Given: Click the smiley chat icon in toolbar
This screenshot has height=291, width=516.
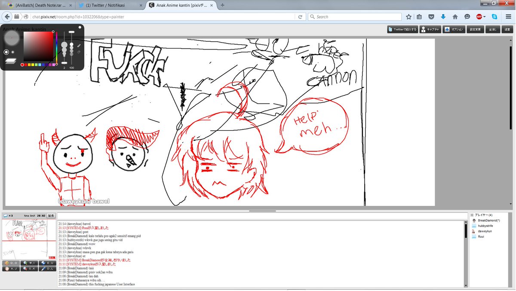Looking at the screenshot, I should [x=467, y=17].
